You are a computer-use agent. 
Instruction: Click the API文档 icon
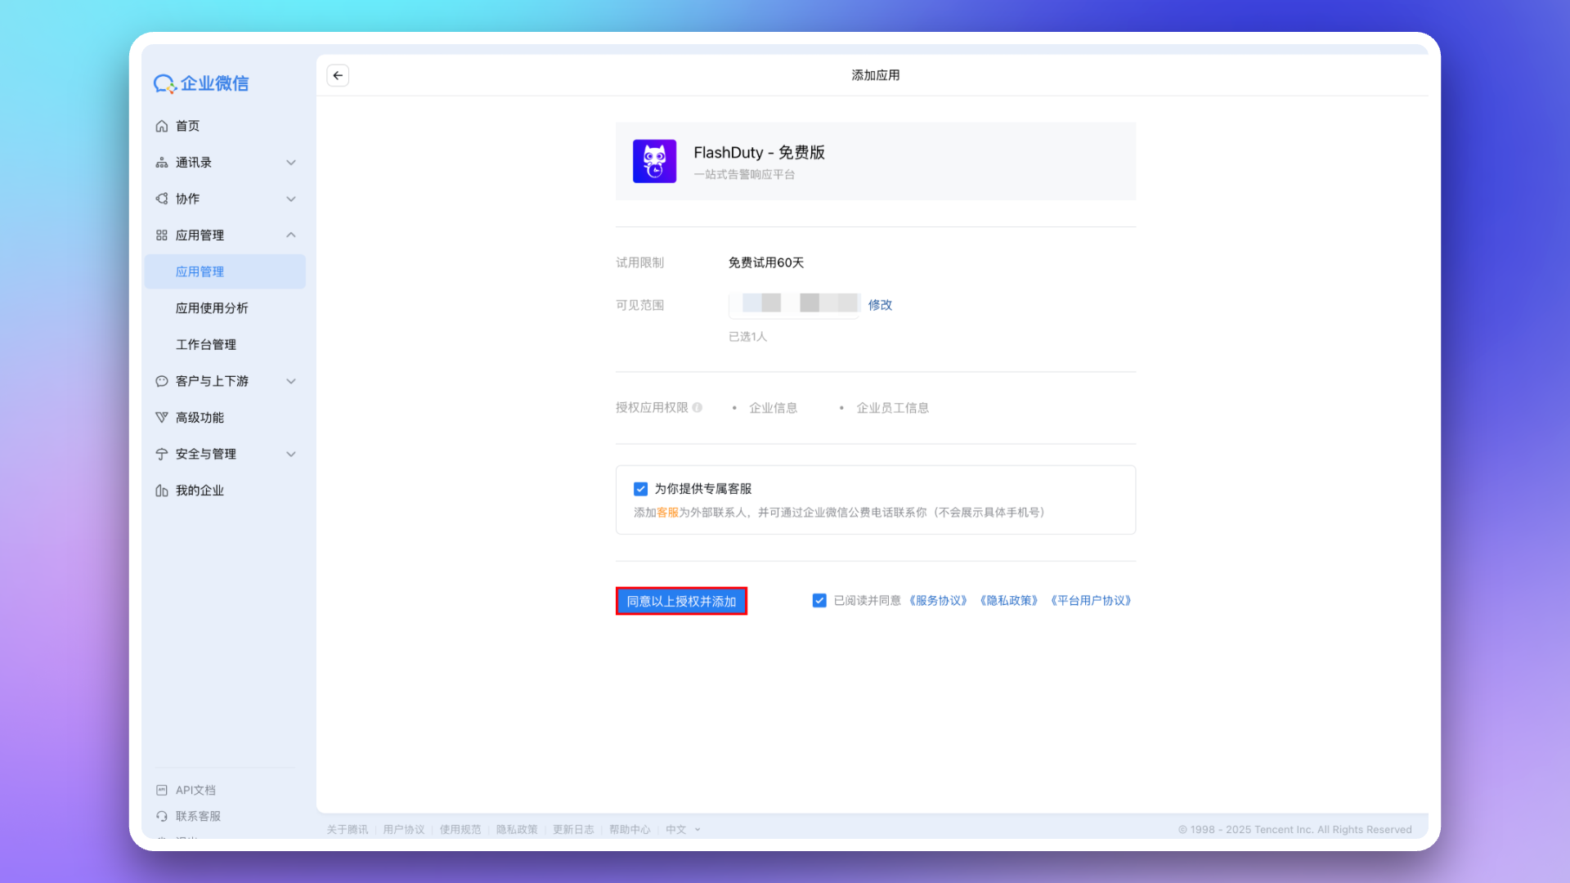[x=162, y=790]
